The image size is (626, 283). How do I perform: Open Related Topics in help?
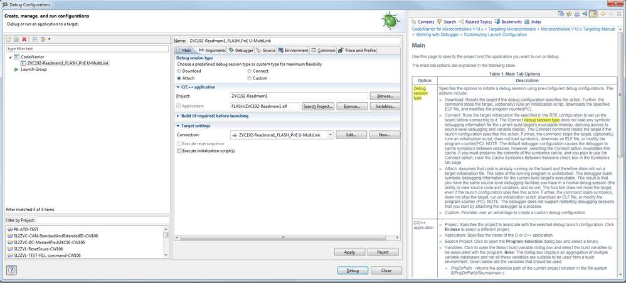475,22
